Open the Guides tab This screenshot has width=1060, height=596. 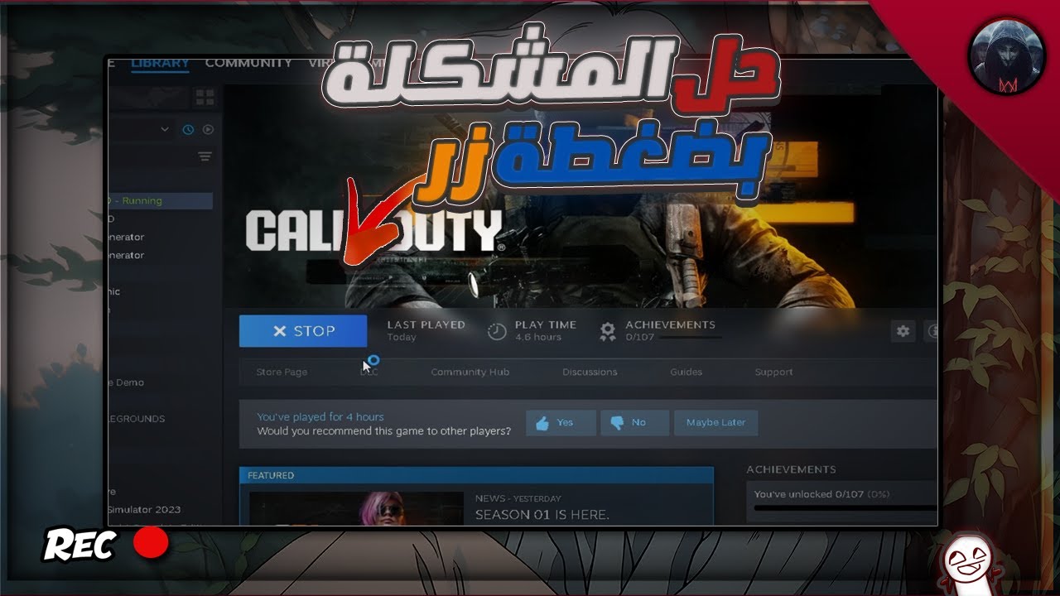pyautogui.click(x=686, y=372)
